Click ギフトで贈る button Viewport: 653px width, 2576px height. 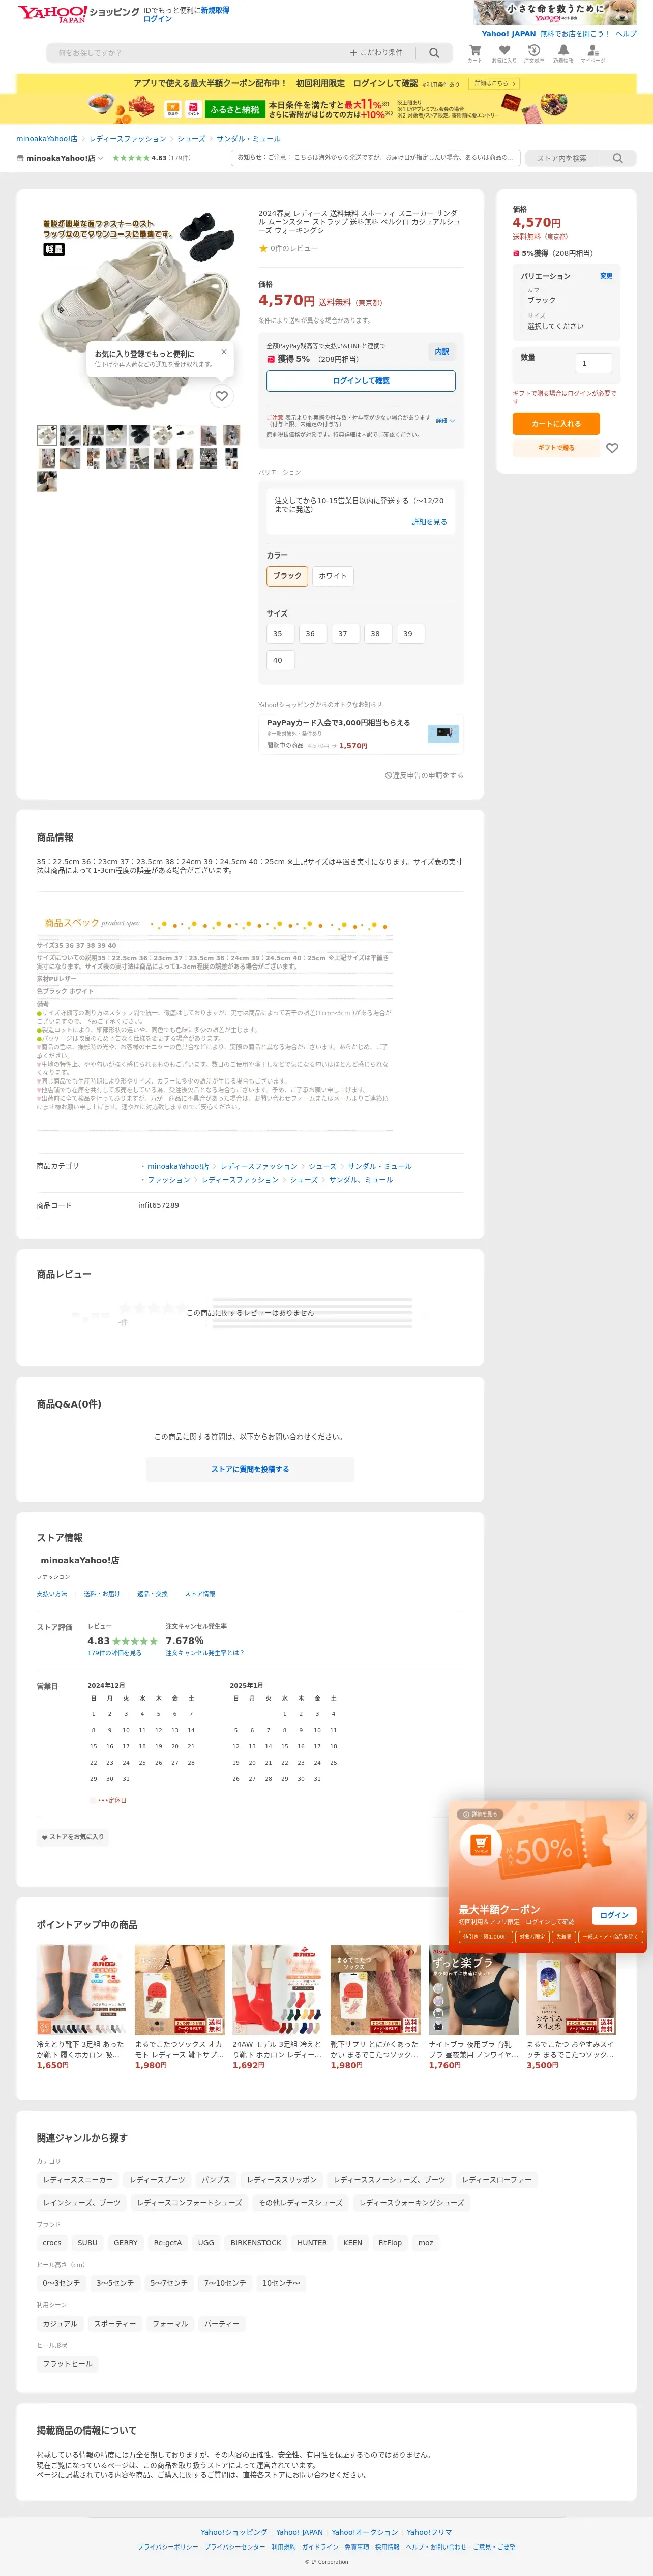[x=556, y=448]
